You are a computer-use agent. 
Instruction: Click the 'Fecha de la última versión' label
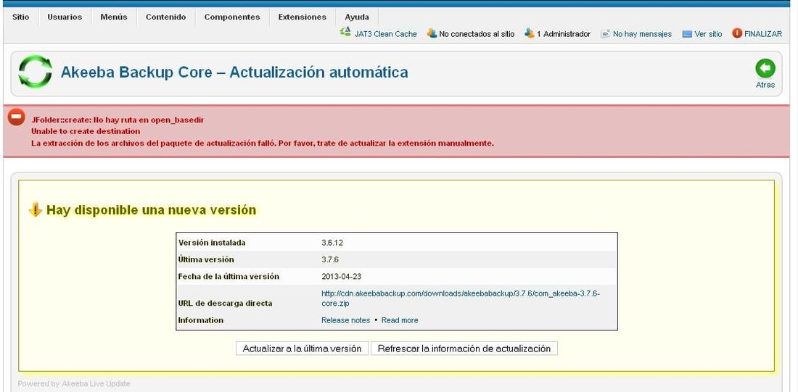pos(229,277)
